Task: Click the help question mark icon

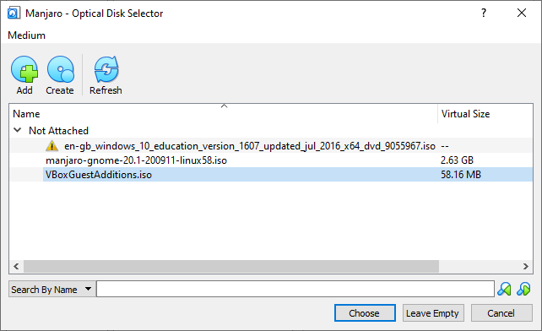Action: click(x=484, y=13)
